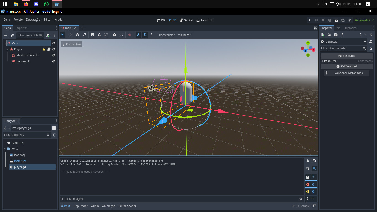
Task: Open the Transformar menu
Action: pos(166,35)
